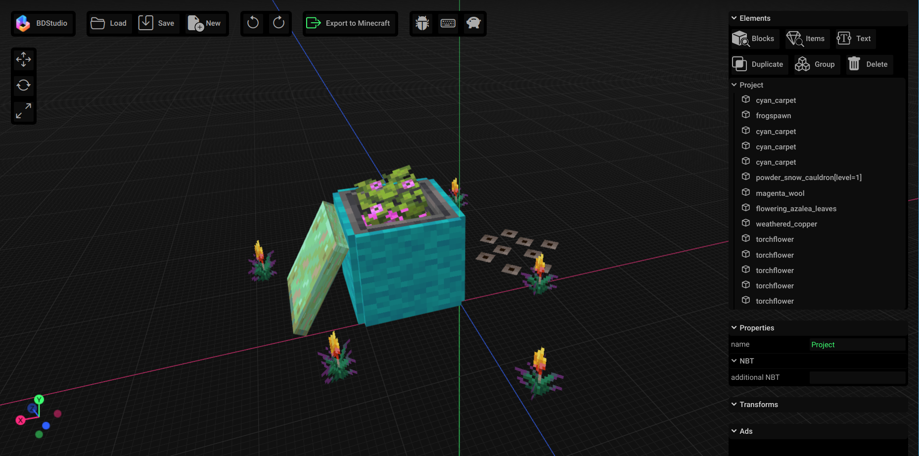Click the green Y axis gizmo handle
Viewport: 919px width, 456px height.
pos(39,400)
